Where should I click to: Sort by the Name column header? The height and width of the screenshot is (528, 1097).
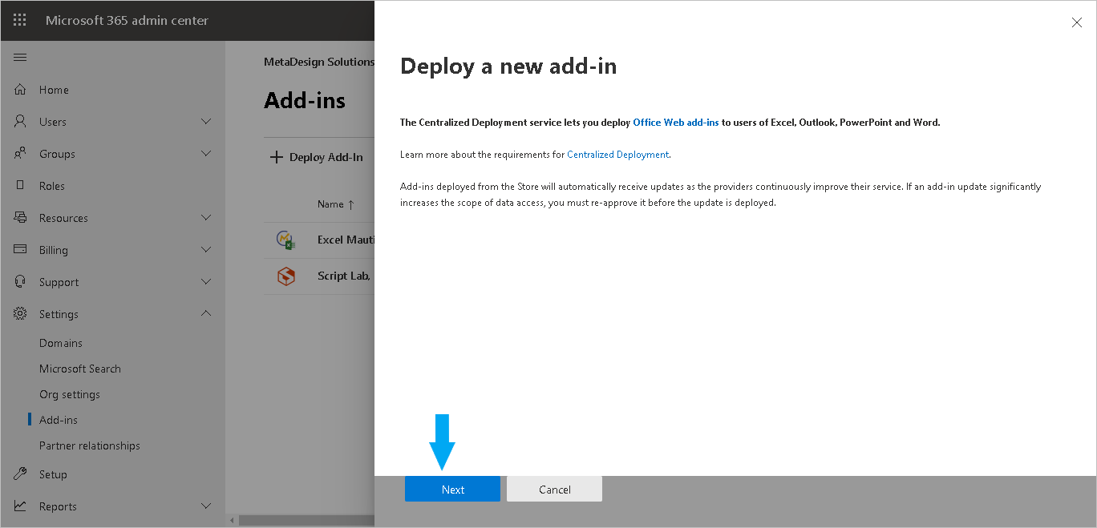click(x=335, y=204)
